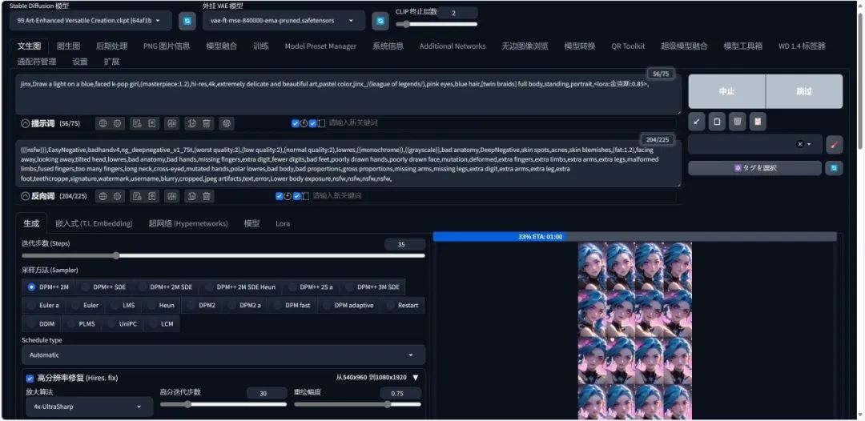Viewport: 865px width, 421px height.
Task: Toggle first checkbox beside 提示词 keyword input
Action: 295,123
